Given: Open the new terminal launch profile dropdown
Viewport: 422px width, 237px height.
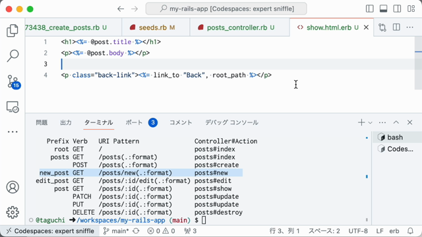Looking at the screenshot, I should [371, 122].
